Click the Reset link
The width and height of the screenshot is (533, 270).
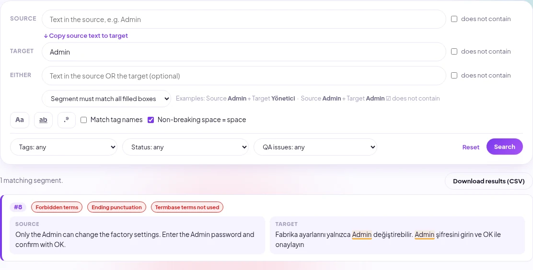[x=471, y=147]
